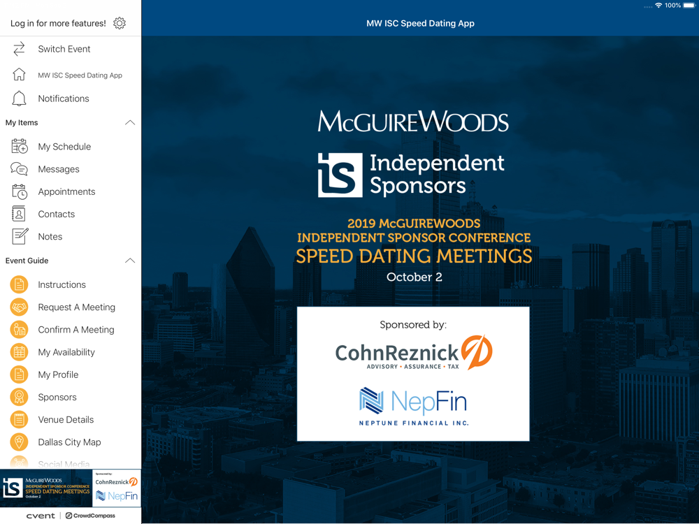699x524 pixels.
Task: Open Confirm A Meeting entry
Action: (71, 330)
